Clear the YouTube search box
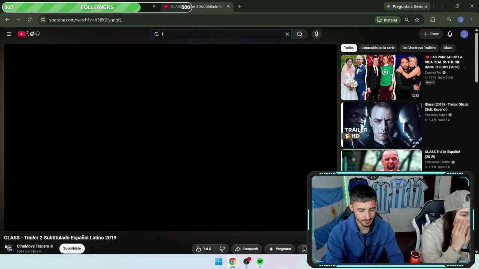Screen dimensions: 479x269 tap(287, 34)
